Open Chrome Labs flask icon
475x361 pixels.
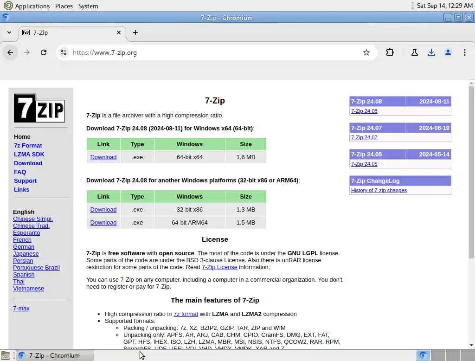(x=415, y=52)
